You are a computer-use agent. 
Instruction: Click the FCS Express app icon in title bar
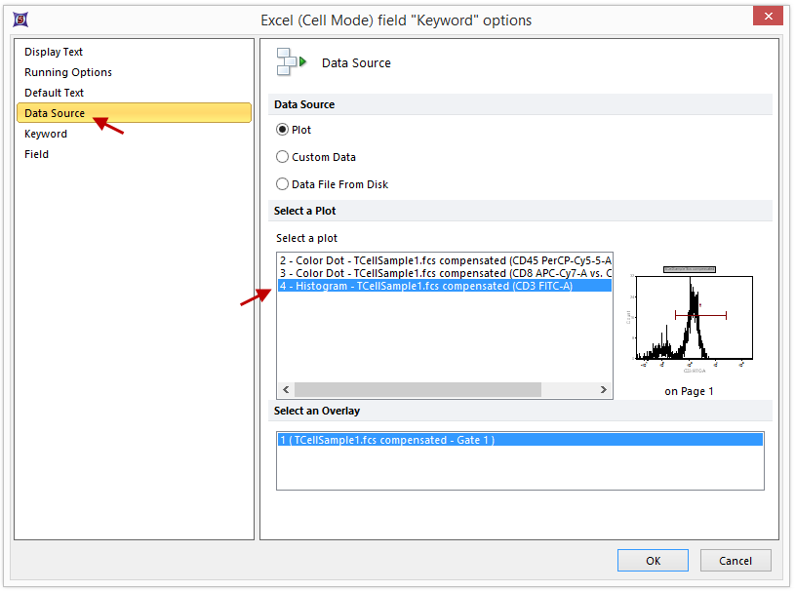tap(19, 19)
